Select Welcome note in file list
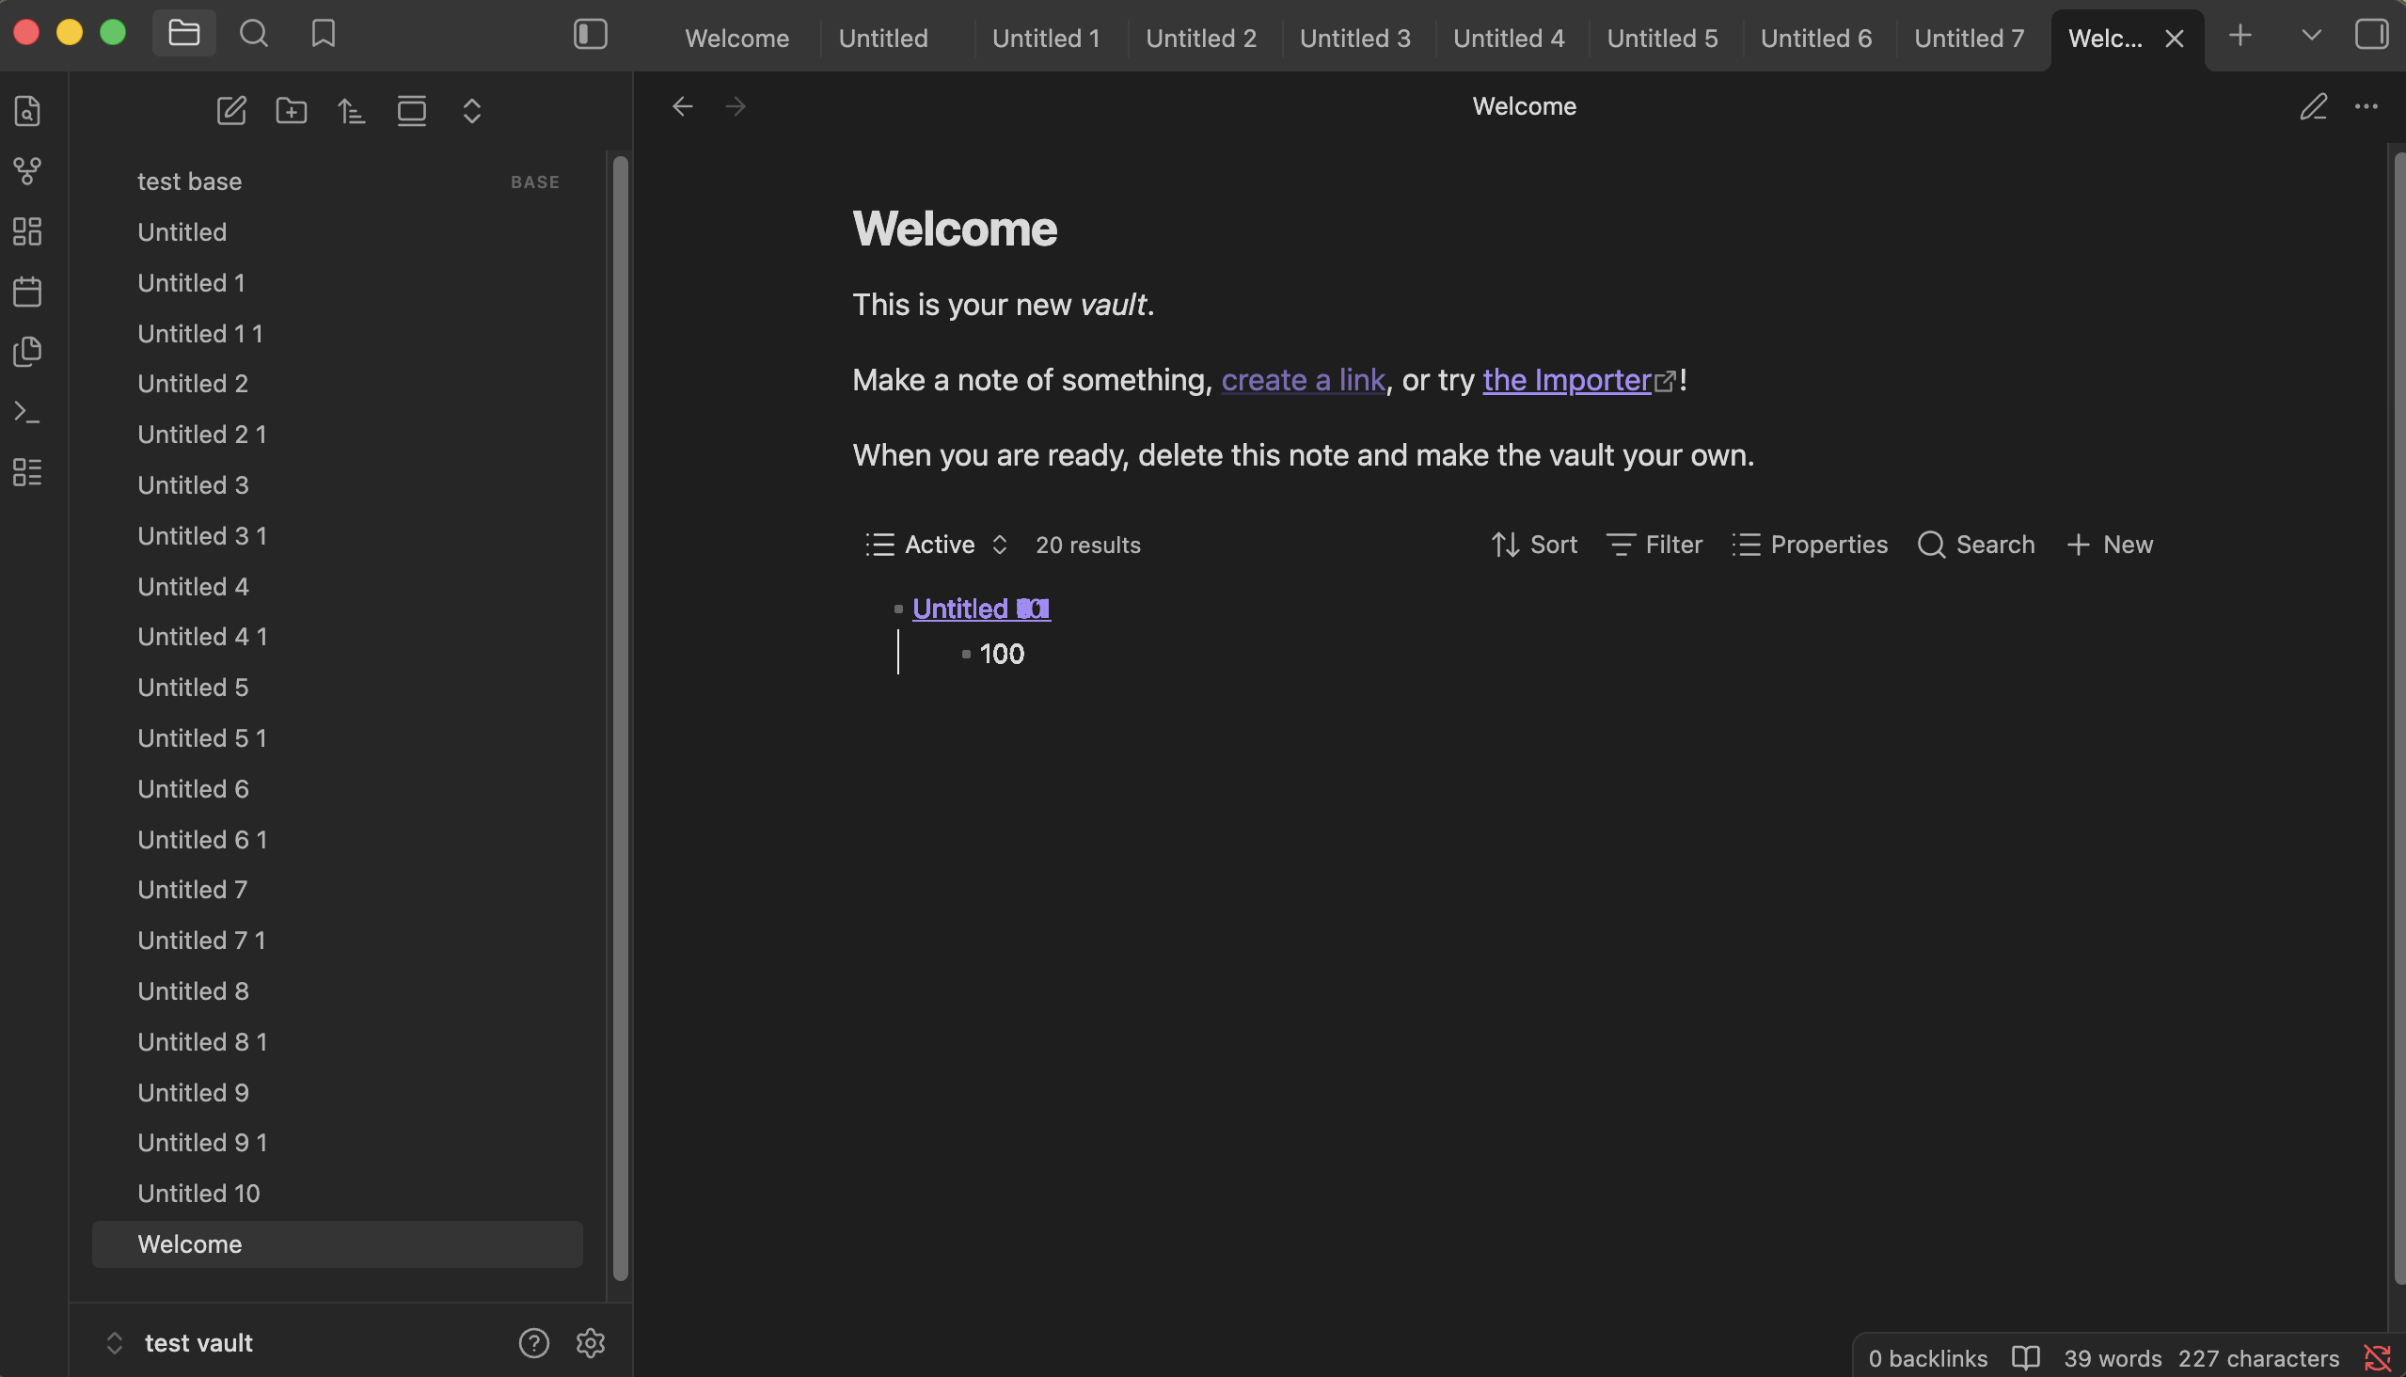The width and height of the screenshot is (2406, 1377). tap(337, 1243)
